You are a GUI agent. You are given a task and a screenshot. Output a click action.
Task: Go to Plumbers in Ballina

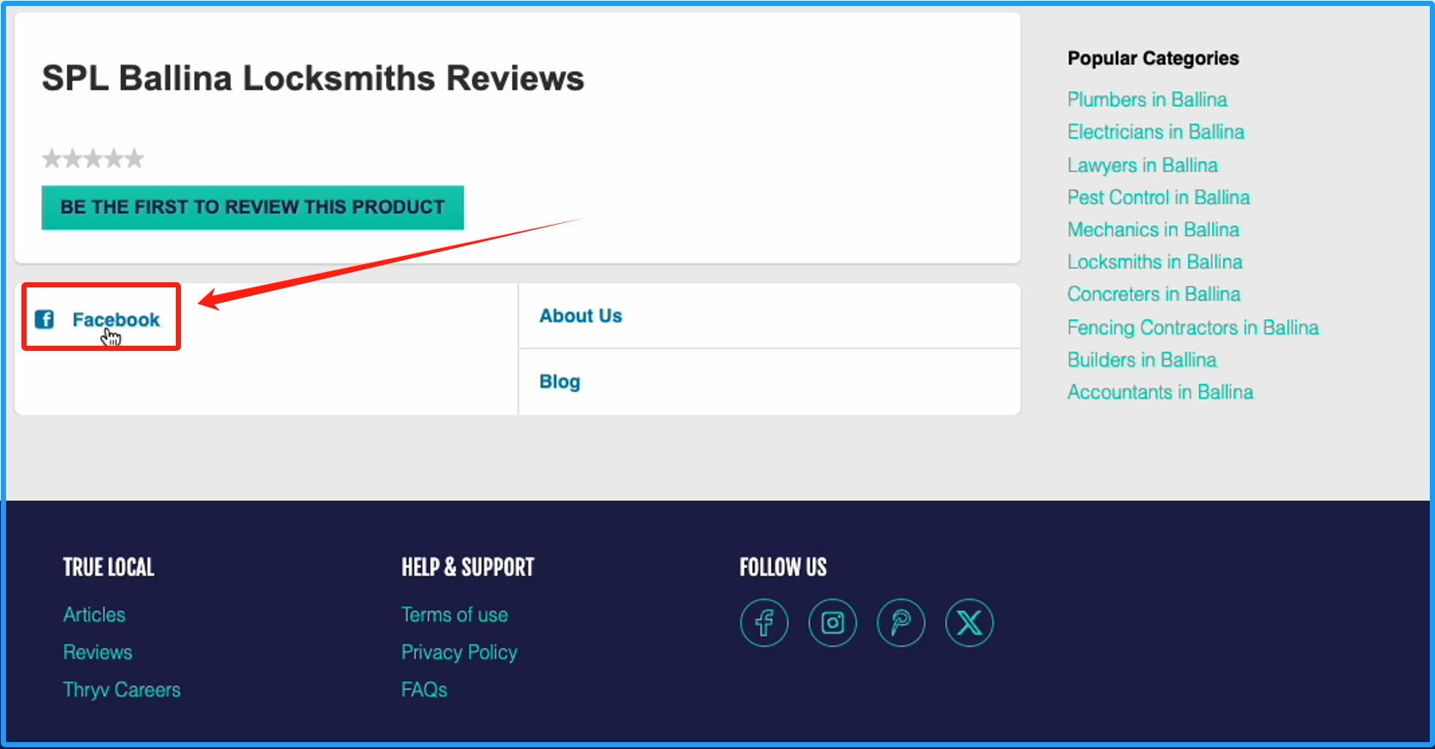pos(1147,100)
